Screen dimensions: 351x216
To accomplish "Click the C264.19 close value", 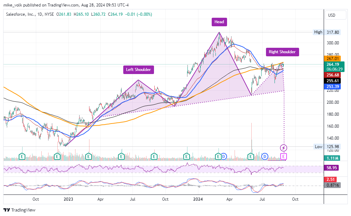I will click(x=115, y=14).
